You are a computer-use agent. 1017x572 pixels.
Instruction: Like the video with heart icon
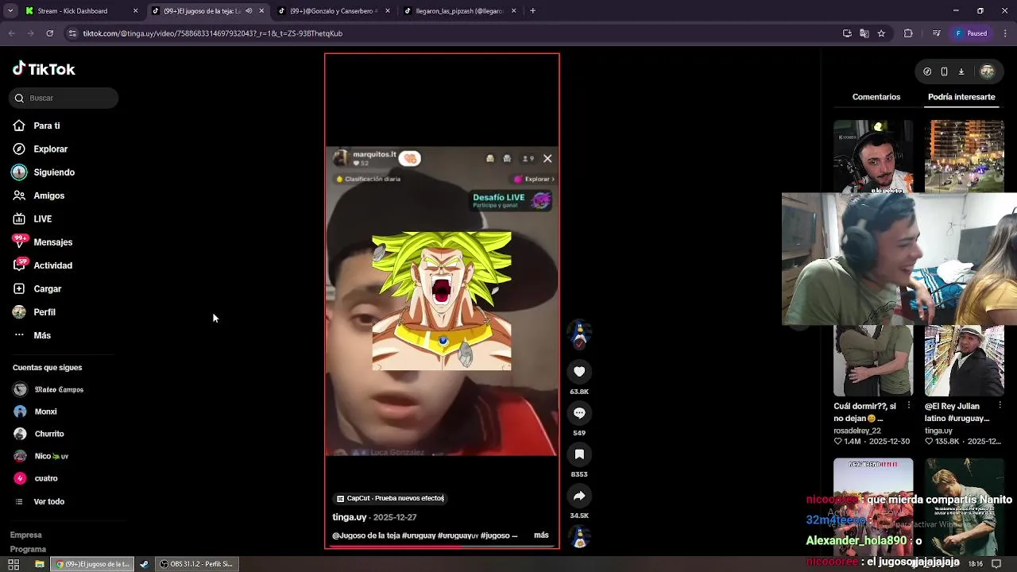click(579, 372)
